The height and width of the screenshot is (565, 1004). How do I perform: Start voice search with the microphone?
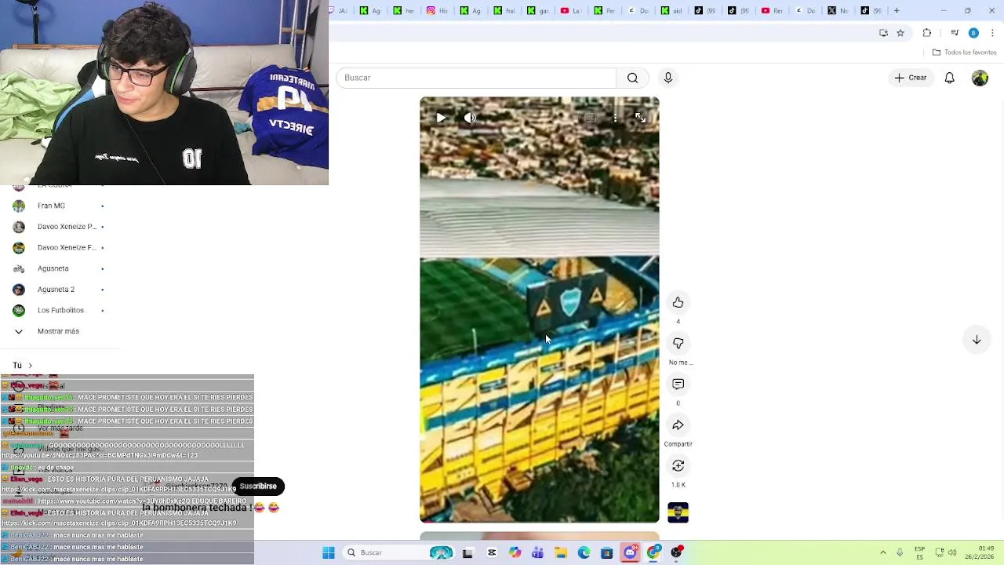coord(668,78)
